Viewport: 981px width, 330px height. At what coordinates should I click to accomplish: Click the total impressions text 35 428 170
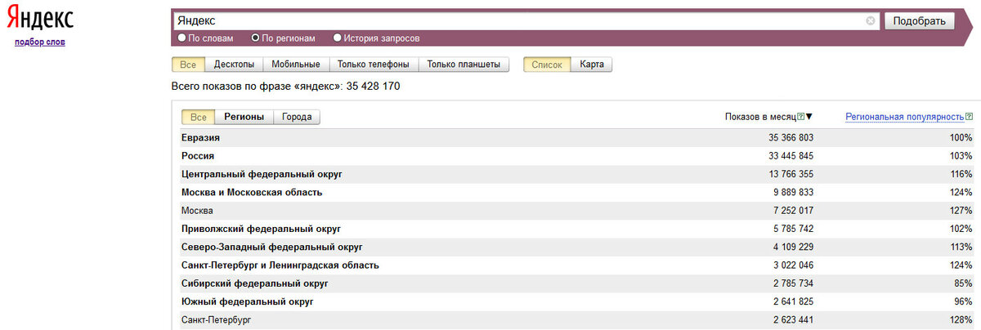pyautogui.click(x=373, y=86)
